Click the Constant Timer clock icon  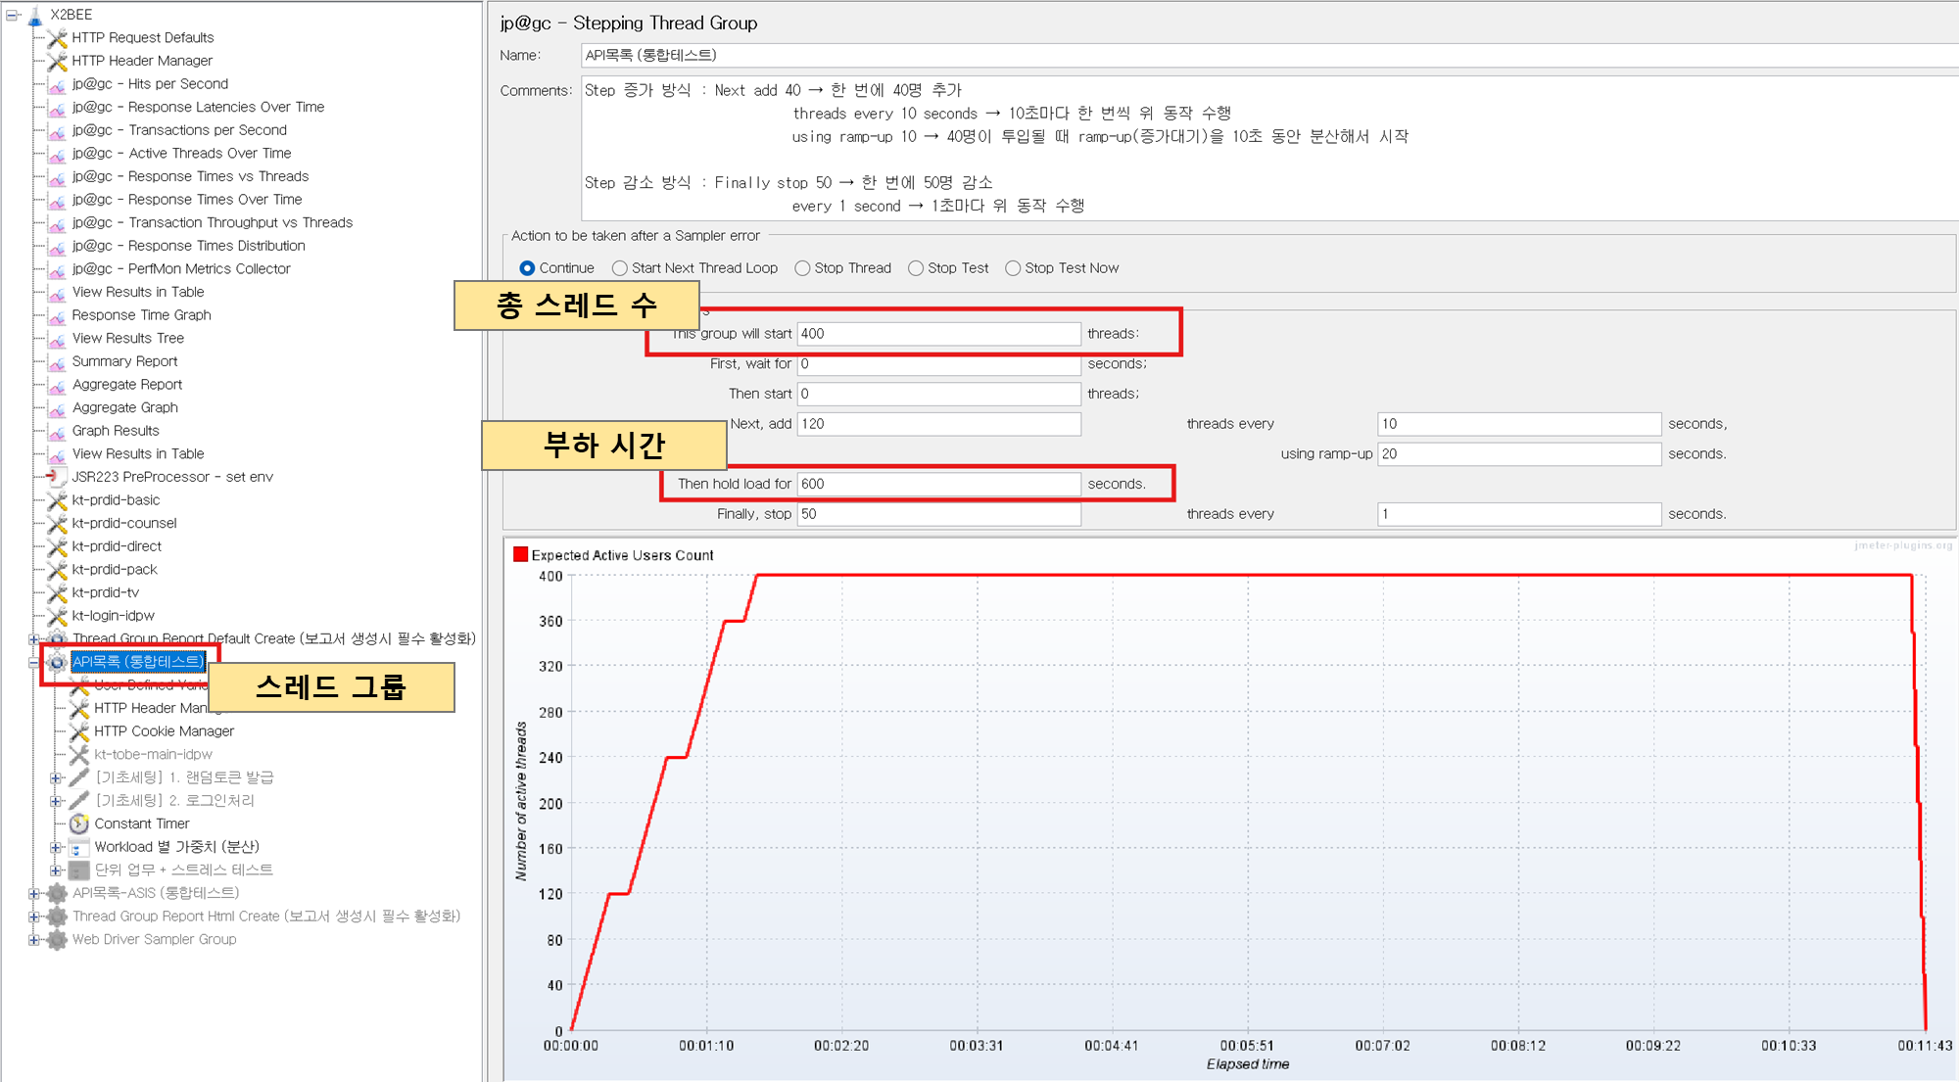[79, 824]
